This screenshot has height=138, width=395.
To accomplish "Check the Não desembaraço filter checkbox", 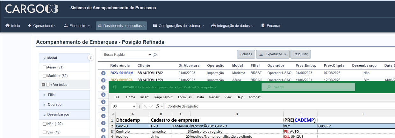I will click(x=45, y=124).
